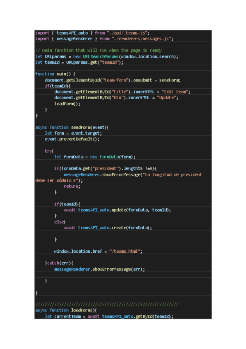The width and height of the screenshot is (246, 349).
Task: Click the line setting btn to "Update"
Action: click(x=116, y=98)
